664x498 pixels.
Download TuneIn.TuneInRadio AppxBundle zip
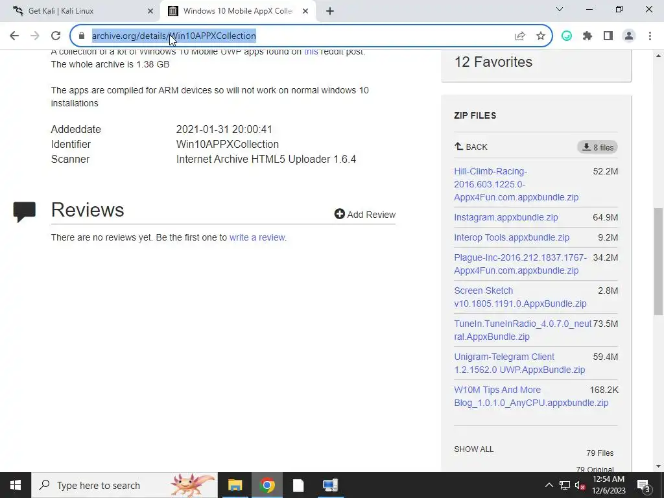[523, 330]
